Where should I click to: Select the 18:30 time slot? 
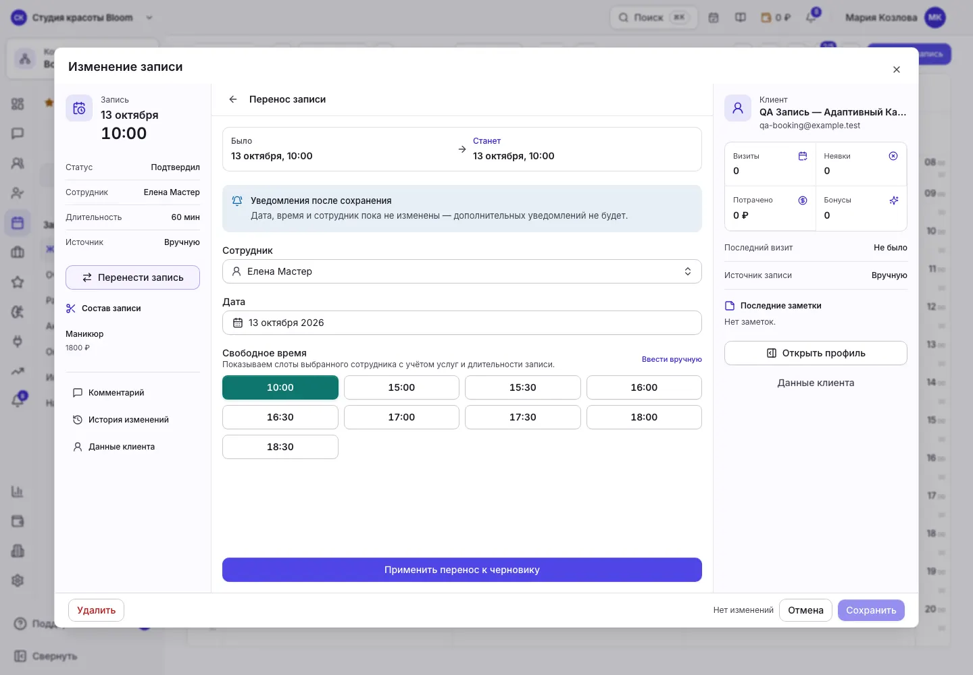[x=280, y=447]
